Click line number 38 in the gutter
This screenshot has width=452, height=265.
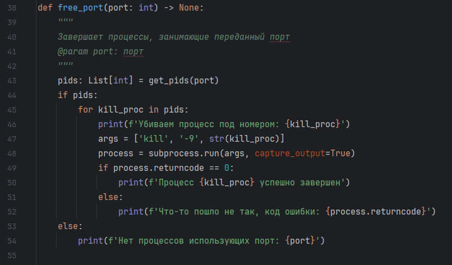[12, 8]
